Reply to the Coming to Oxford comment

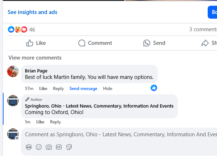(55, 122)
